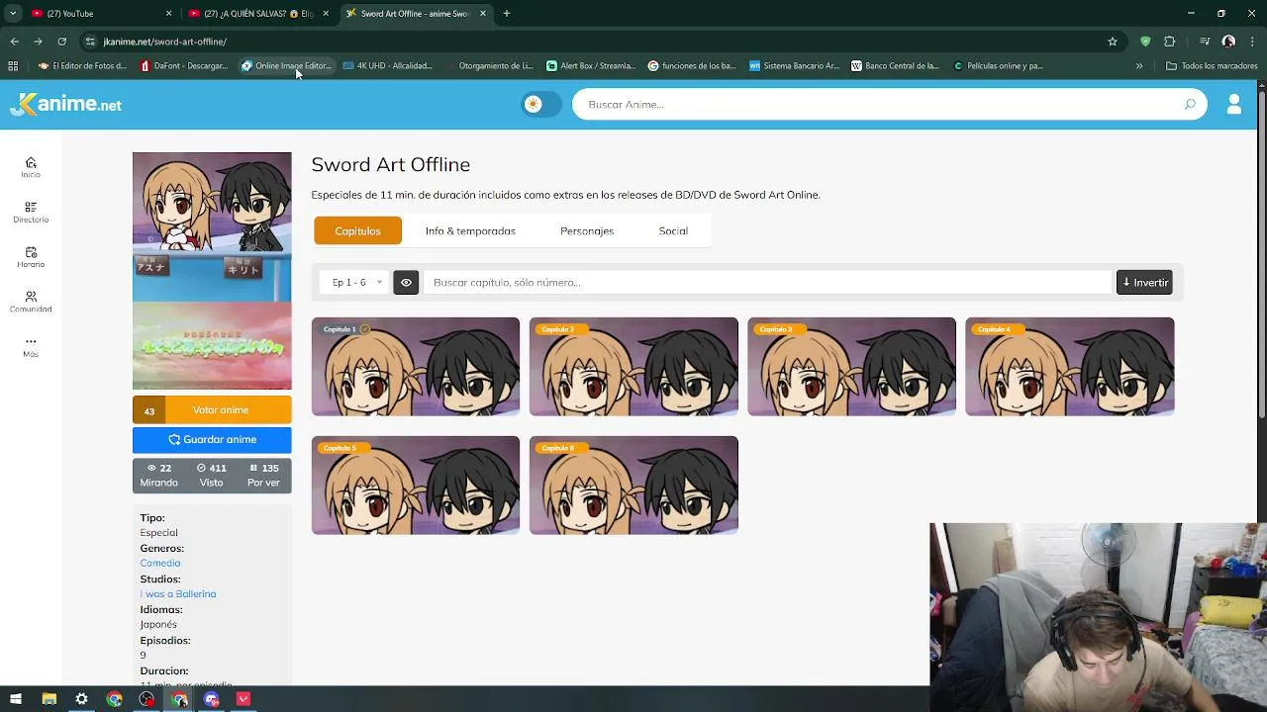The height and width of the screenshot is (712, 1267).
Task: Open the 4K UHD - Alcalidad bookmark
Action: click(x=388, y=66)
